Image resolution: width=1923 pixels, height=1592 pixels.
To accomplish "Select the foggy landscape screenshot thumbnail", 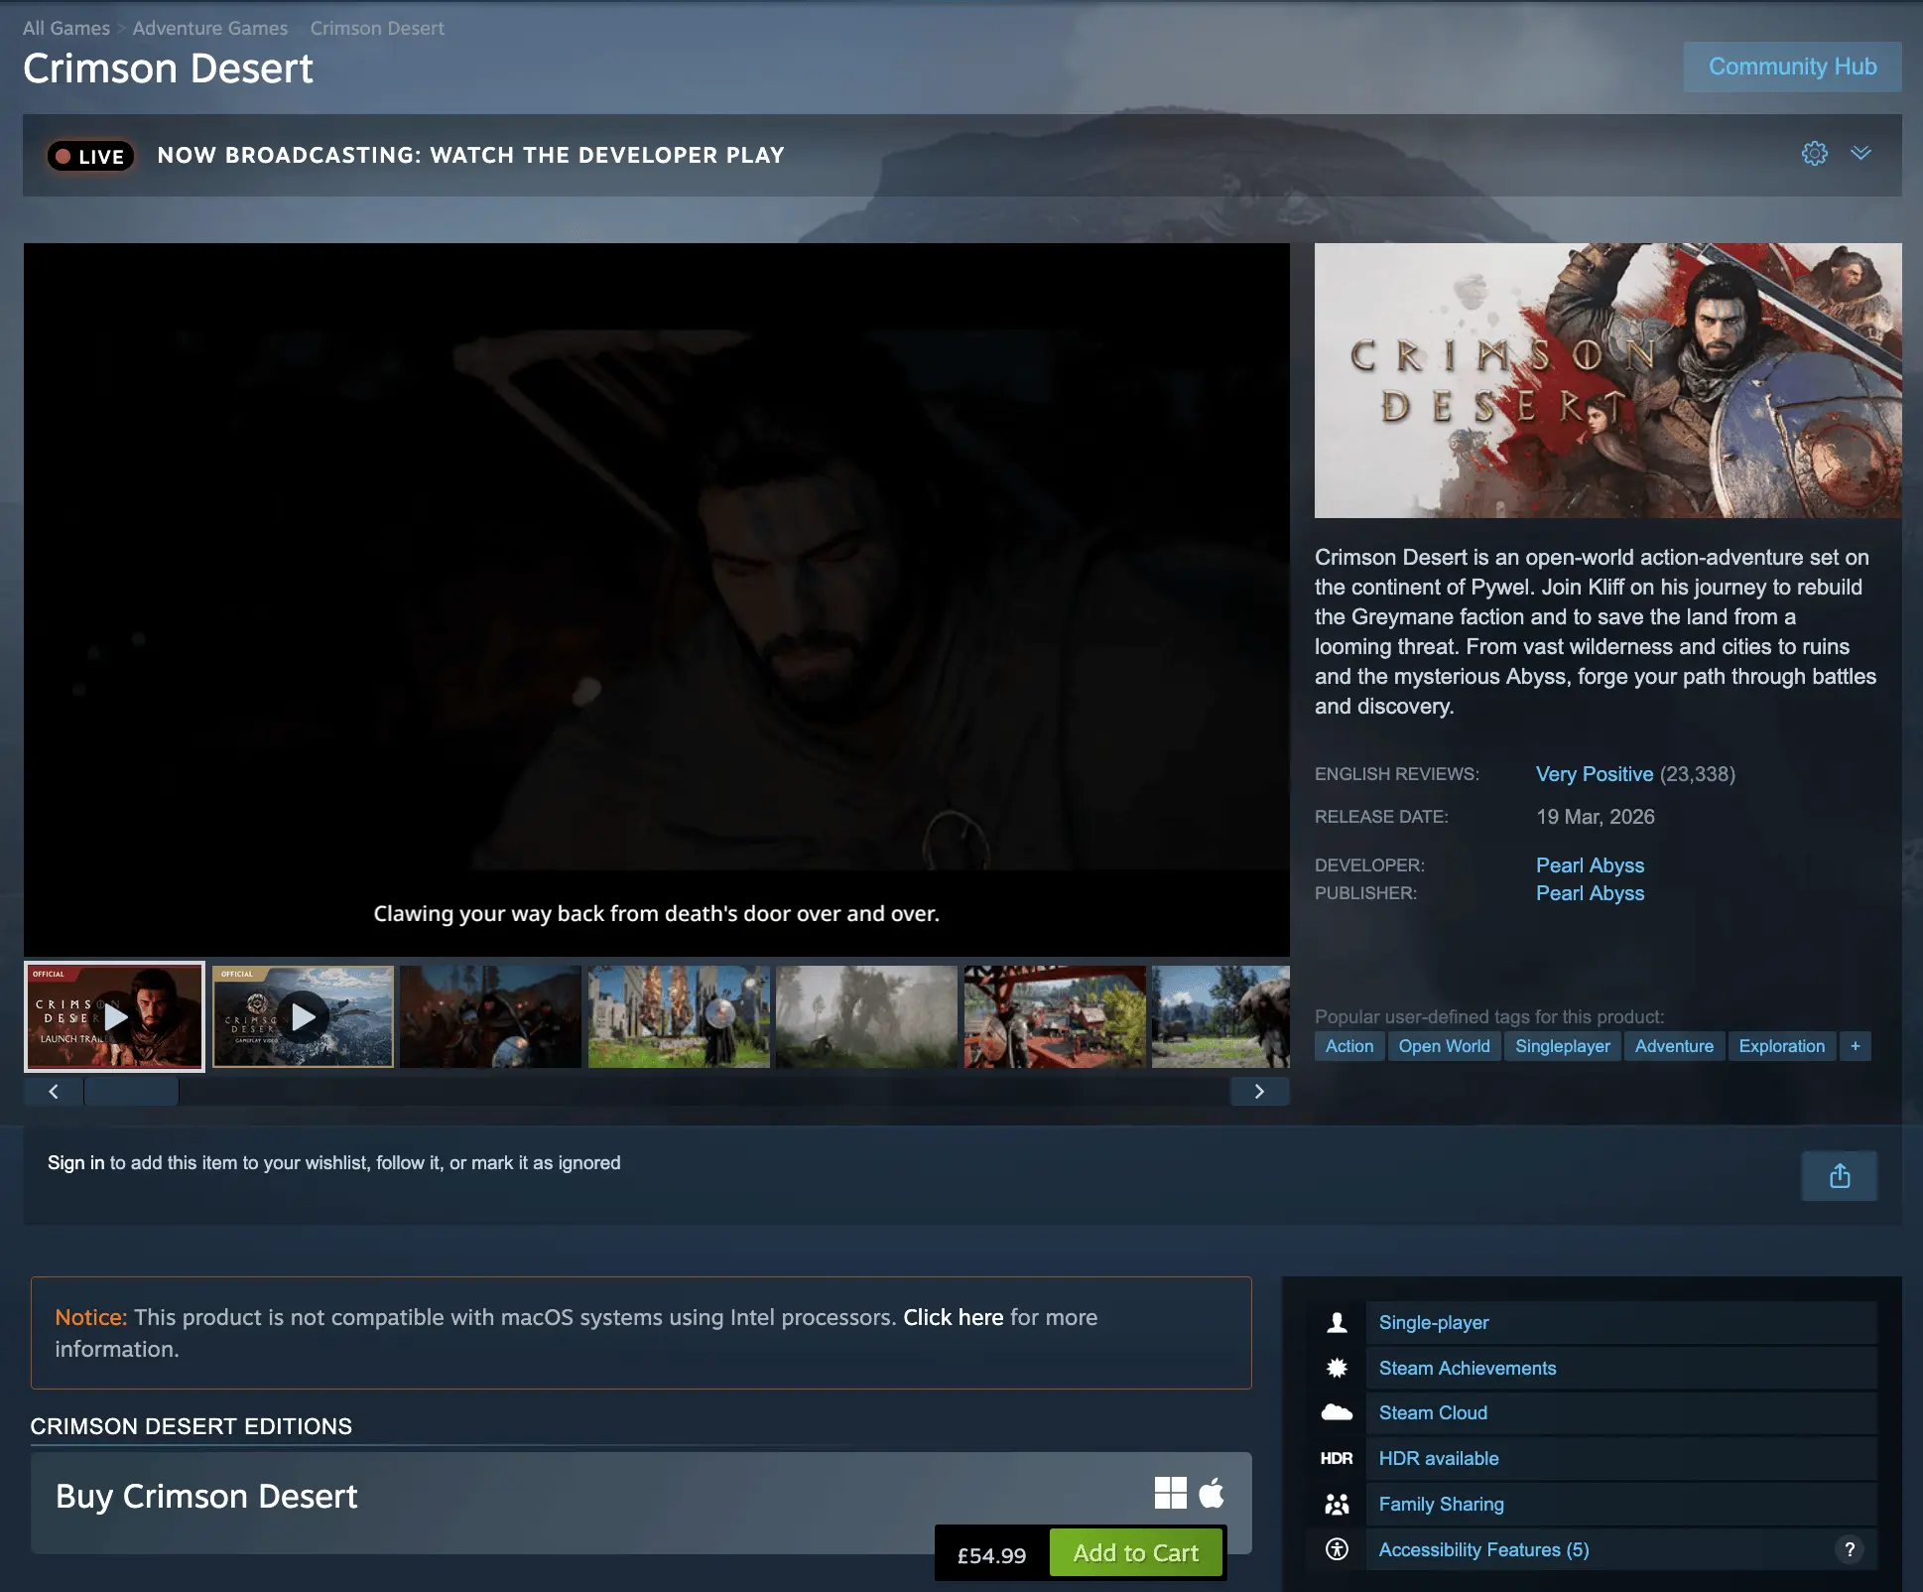I will (866, 1016).
